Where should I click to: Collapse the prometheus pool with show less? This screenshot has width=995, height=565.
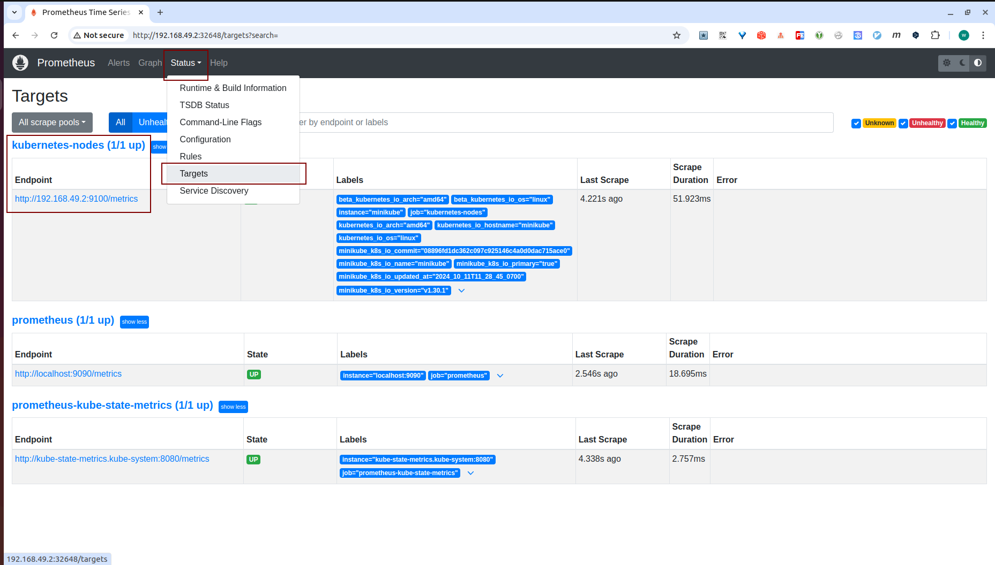tap(134, 322)
